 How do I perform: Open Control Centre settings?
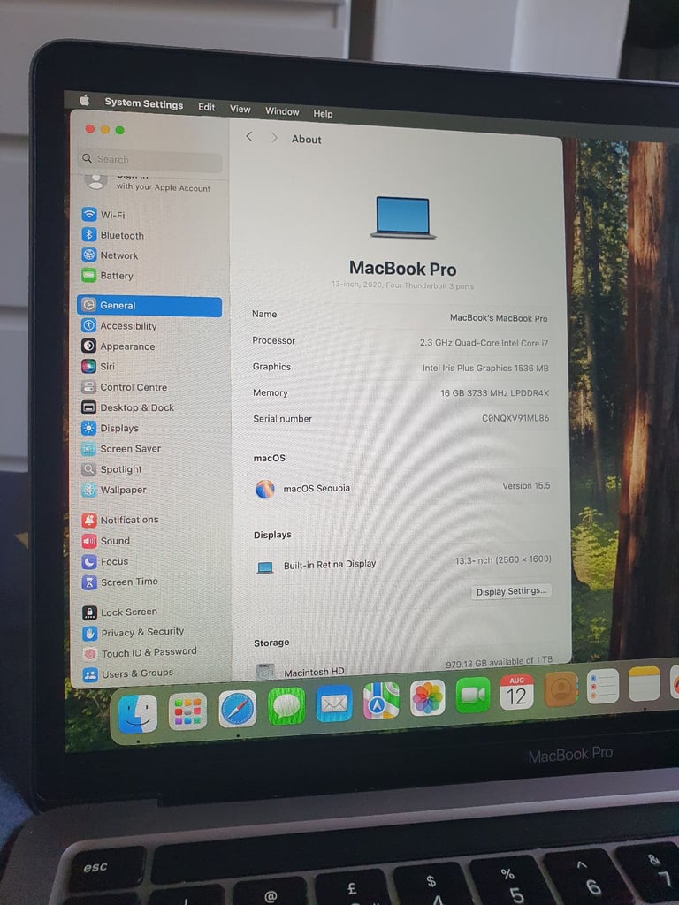point(124,387)
